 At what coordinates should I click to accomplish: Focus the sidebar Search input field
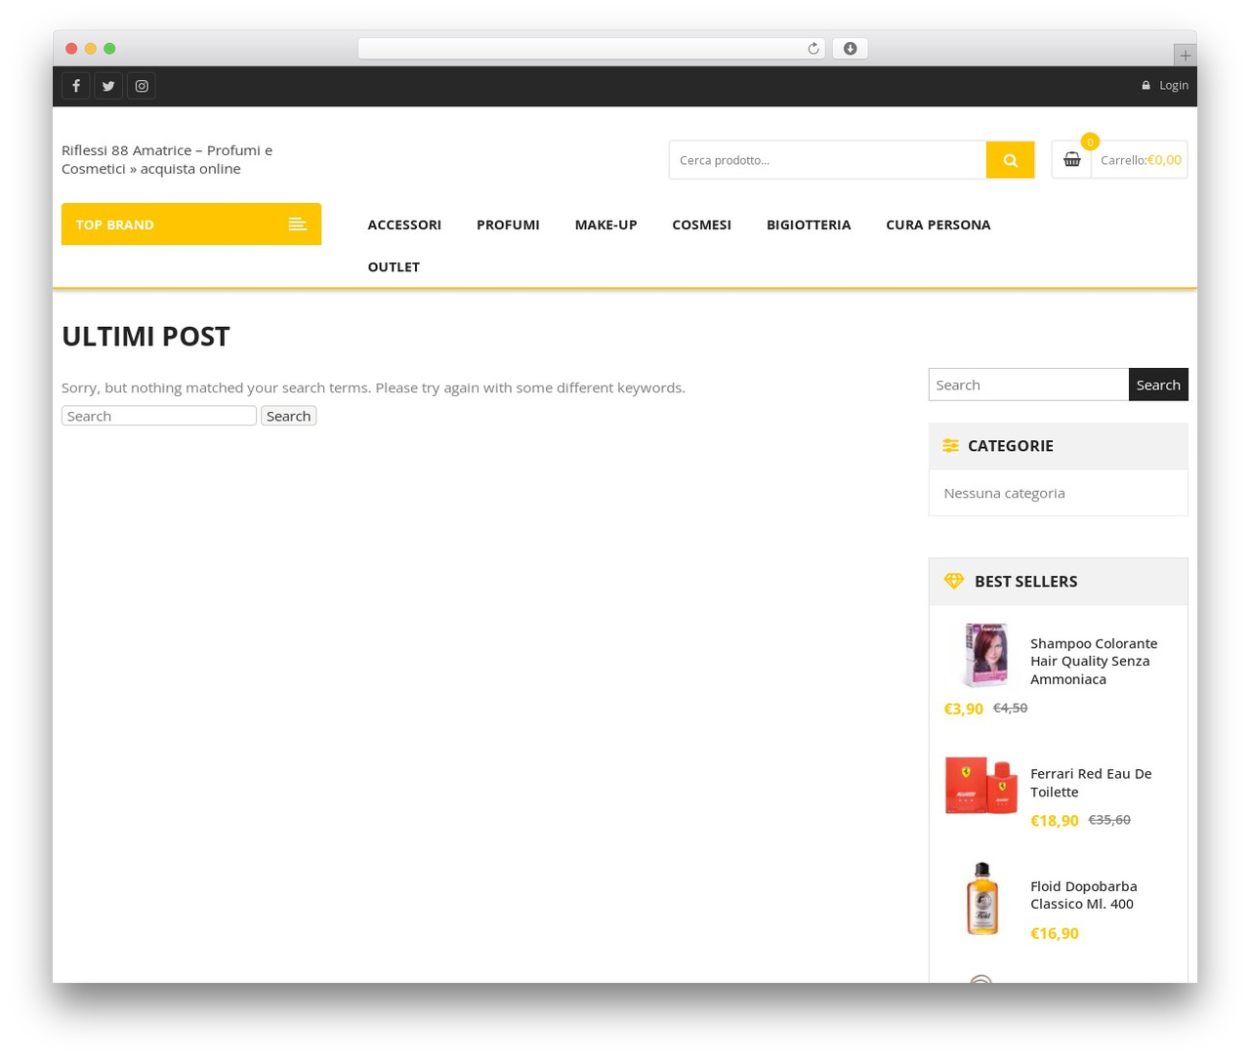point(1028,385)
